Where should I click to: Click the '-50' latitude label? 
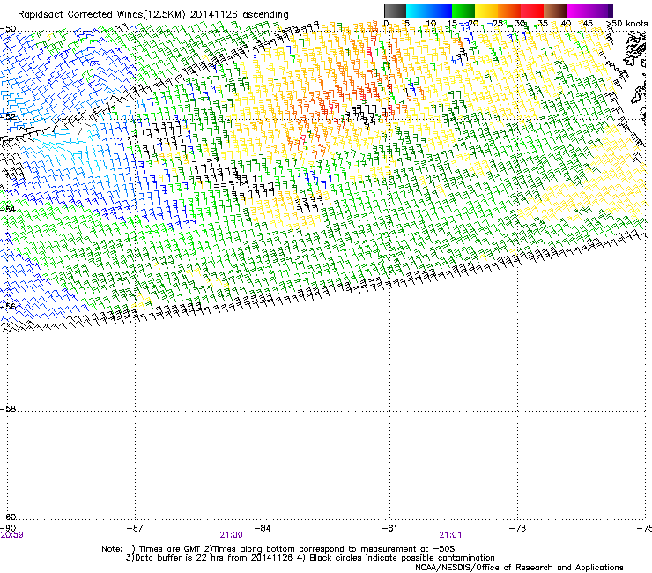(x=8, y=29)
